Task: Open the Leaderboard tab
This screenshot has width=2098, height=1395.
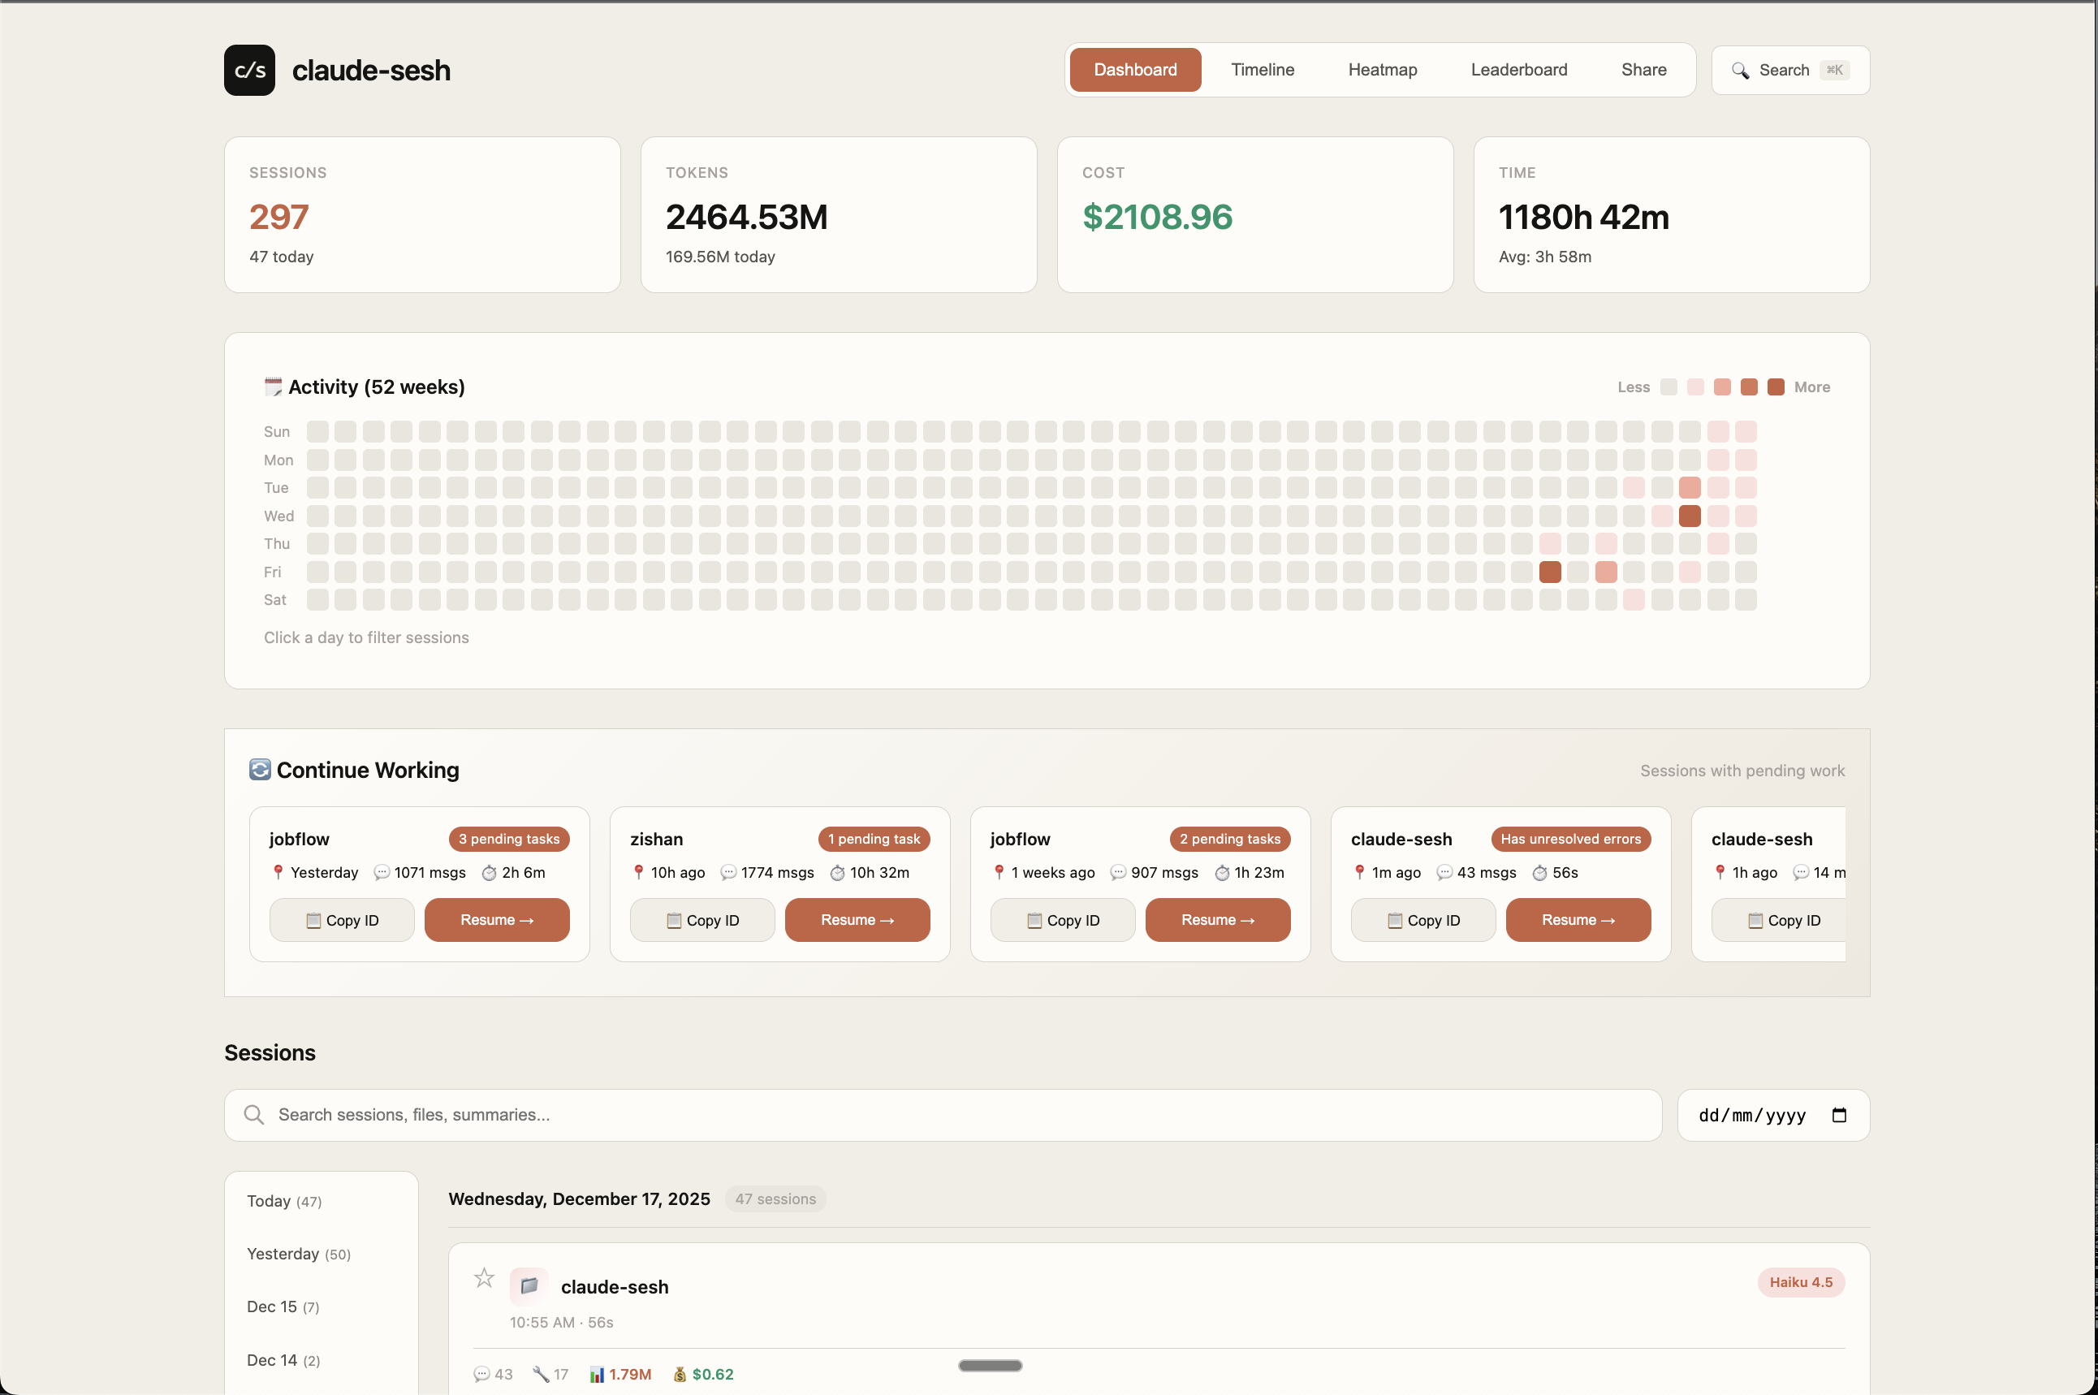Action: pyautogui.click(x=1518, y=71)
